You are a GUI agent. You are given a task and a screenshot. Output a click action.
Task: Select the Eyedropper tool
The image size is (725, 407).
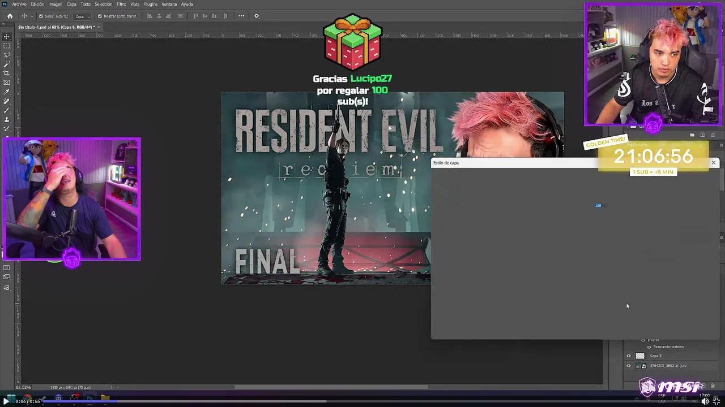(x=7, y=92)
